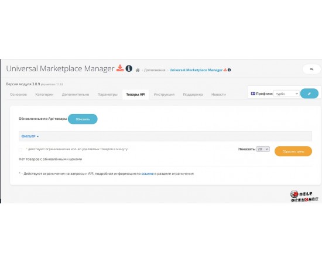
Task: Click the small info icon in the breadcrumb
Action: click(229, 70)
